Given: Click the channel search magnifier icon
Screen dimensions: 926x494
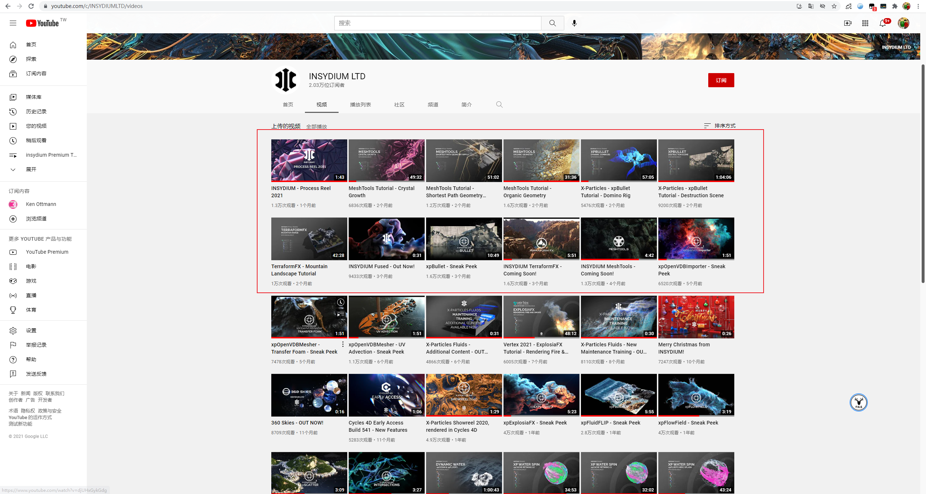Looking at the screenshot, I should click(x=499, y=105).
